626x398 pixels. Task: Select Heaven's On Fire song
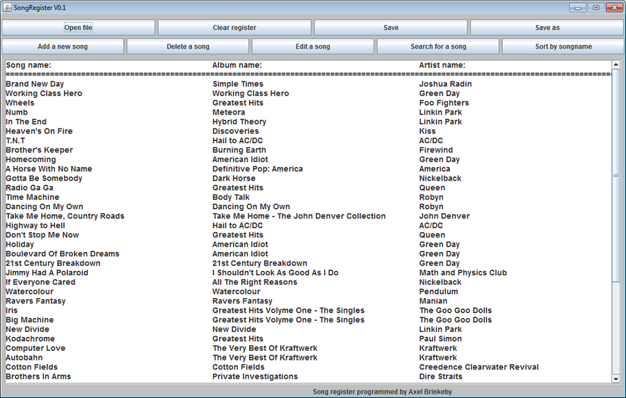coord(39,131)
